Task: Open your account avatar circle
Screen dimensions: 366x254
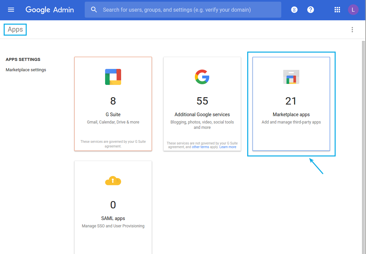Action: tap(353, 10)
